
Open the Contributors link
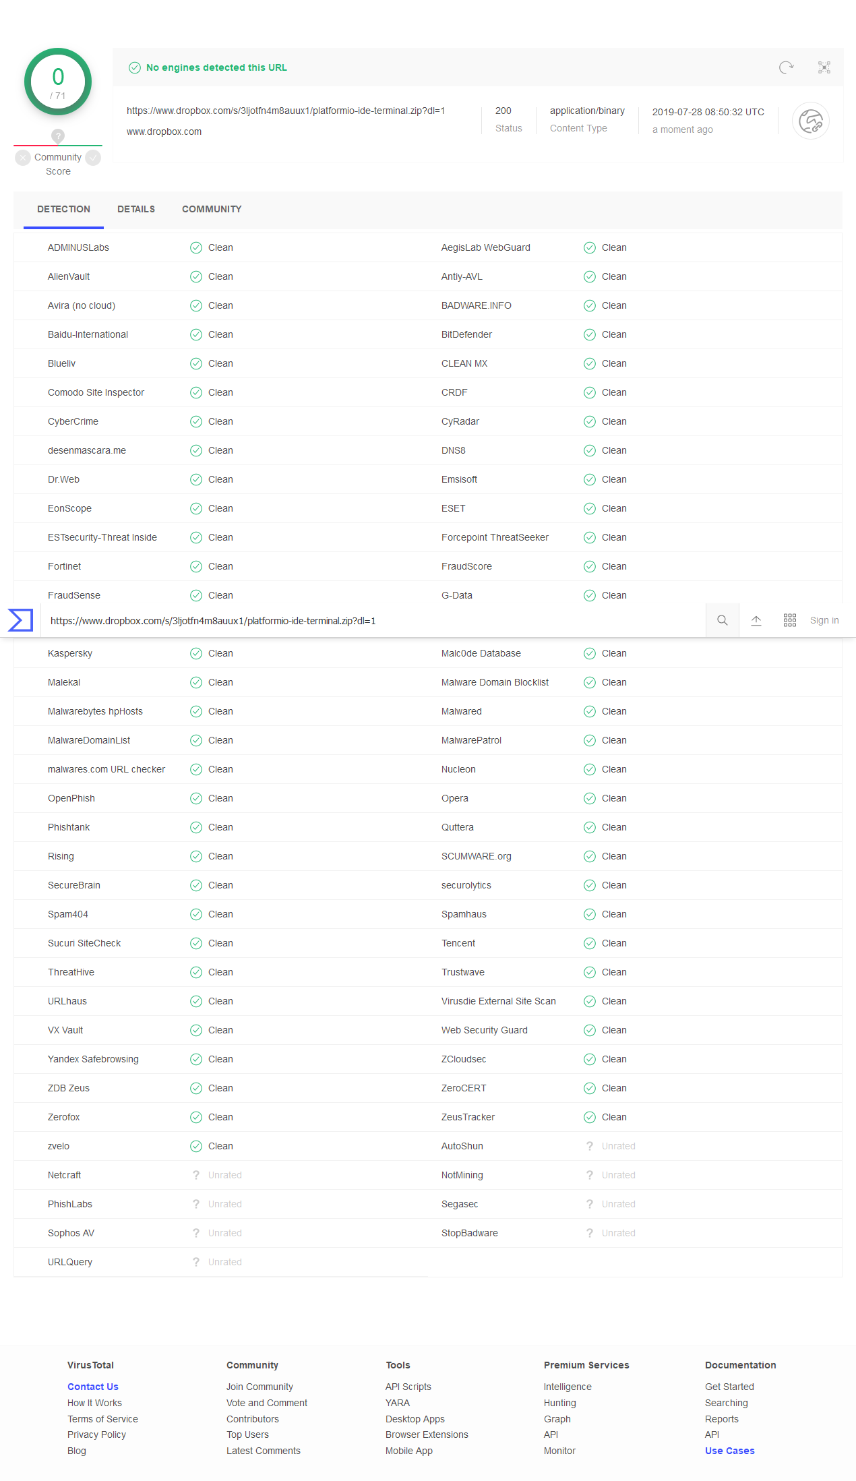pyautogui.click(x=253, y=1419)
